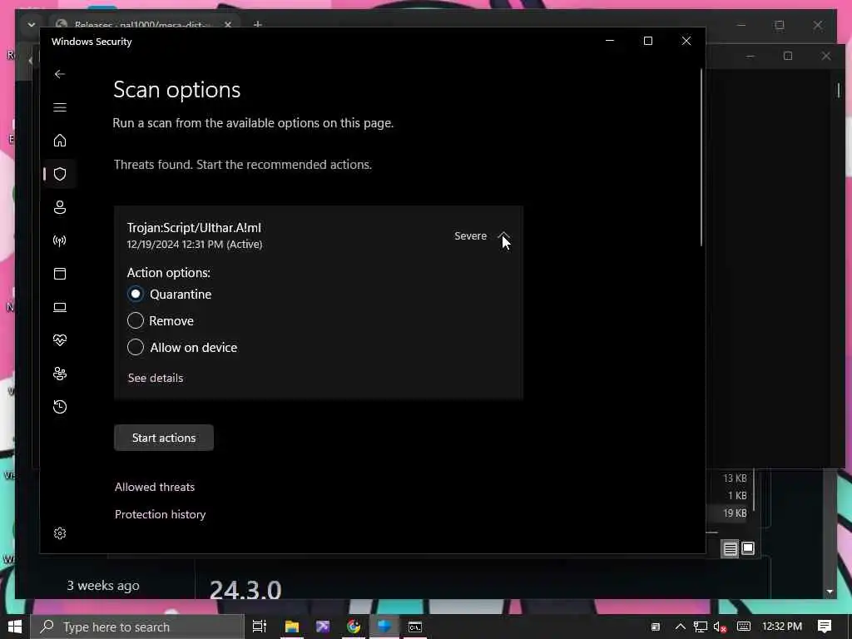Click the Severe severity label
Image resolution: width=852 pixels, height=639 pixels.
pos(471,235)
